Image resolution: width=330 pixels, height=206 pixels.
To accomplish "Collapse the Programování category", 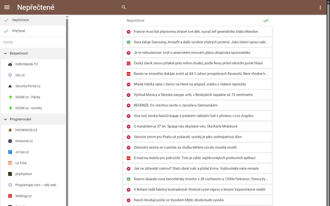I will point(32,119).
